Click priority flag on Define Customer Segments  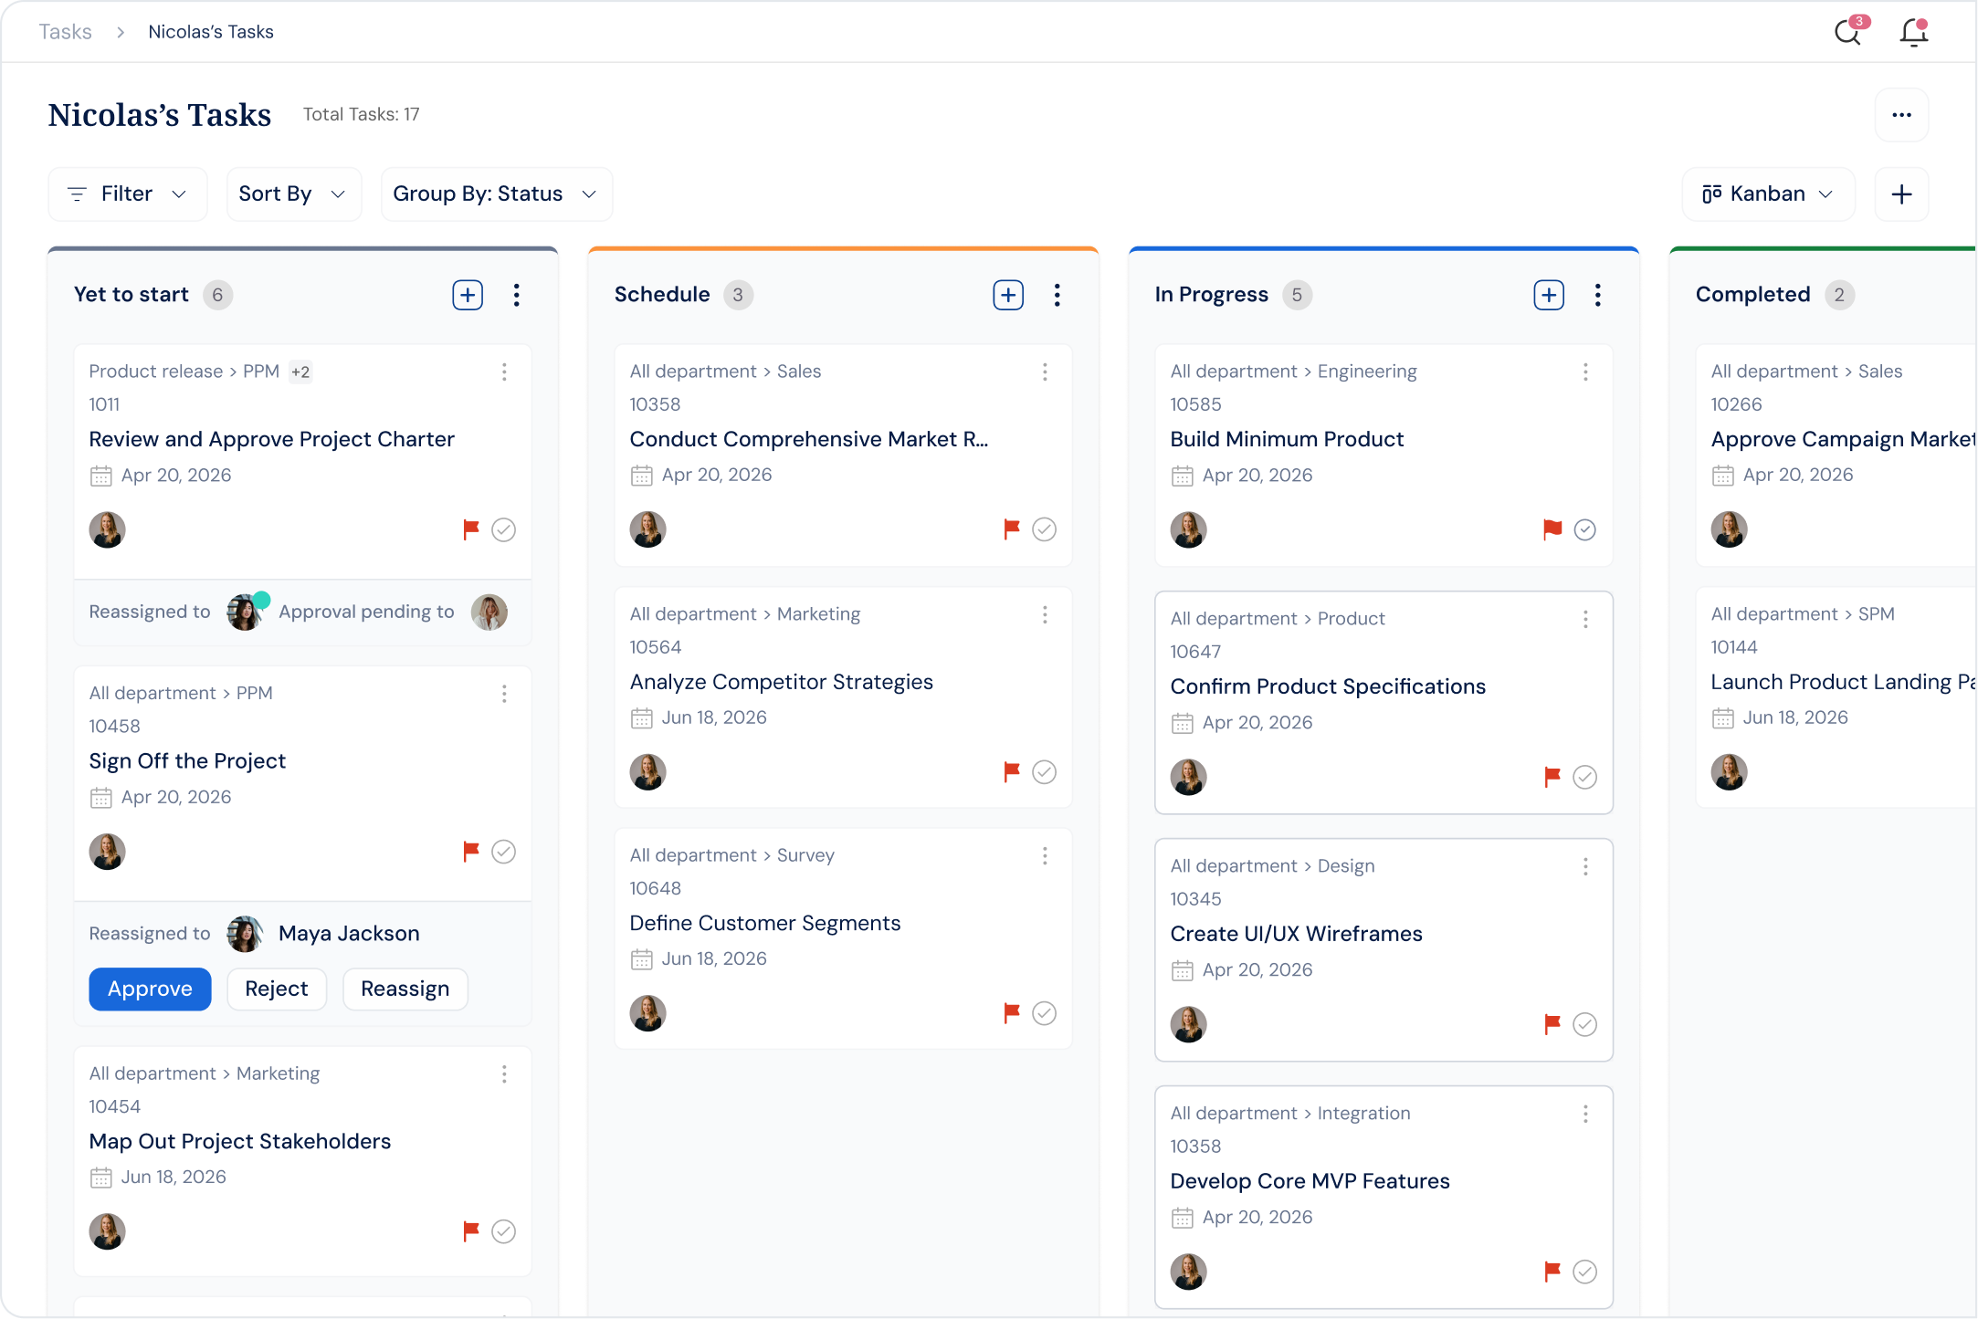(x=1012, y=1013)
